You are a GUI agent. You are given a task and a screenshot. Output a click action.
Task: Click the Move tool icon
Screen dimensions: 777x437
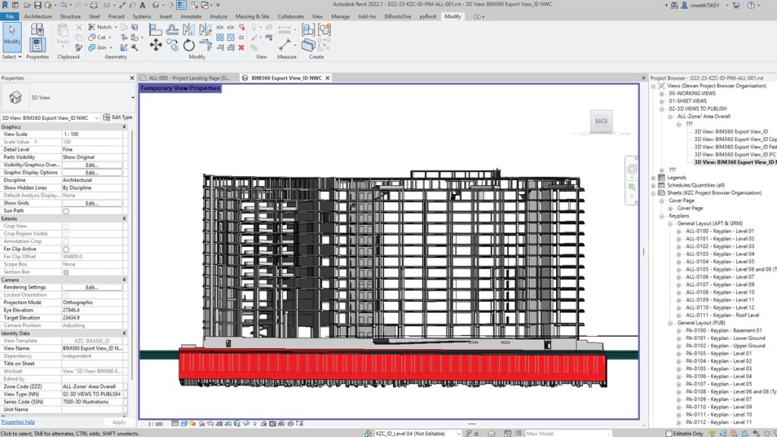[x=156, y=46]
